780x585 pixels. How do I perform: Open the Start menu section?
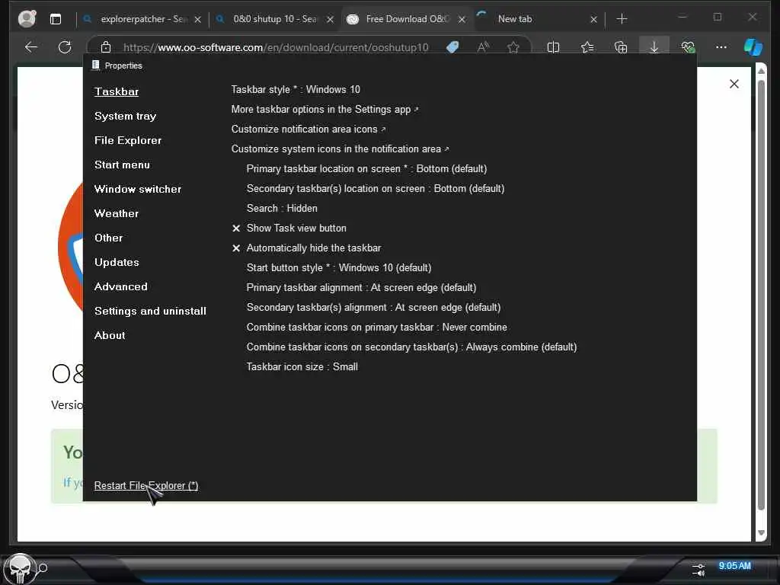click(x=122, y=165)
